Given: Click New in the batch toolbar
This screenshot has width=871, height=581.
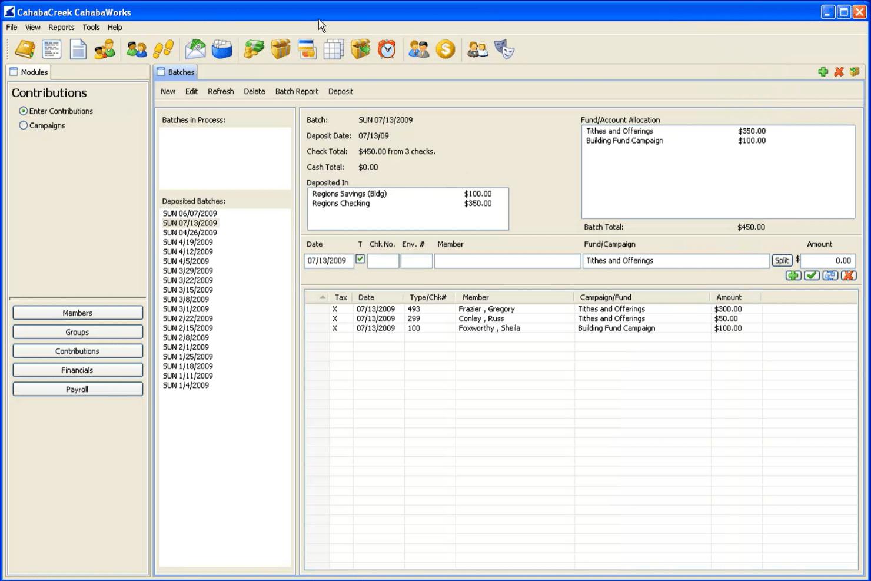Looking at the screenshot, I should pyautogui.click(x=168, y=91).
